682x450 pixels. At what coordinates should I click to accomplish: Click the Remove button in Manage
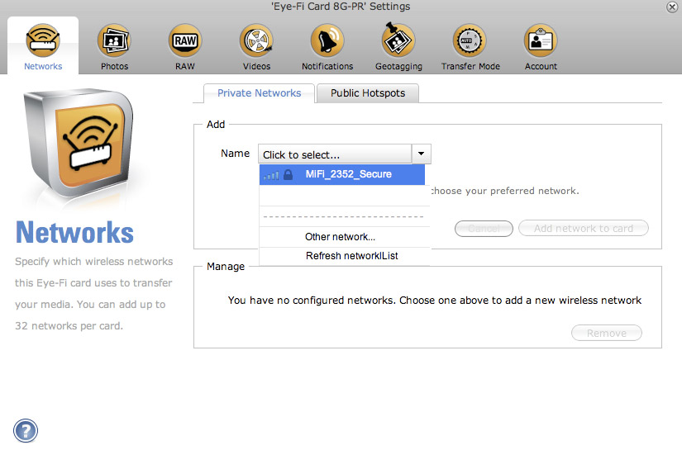[x=606, y=333]
